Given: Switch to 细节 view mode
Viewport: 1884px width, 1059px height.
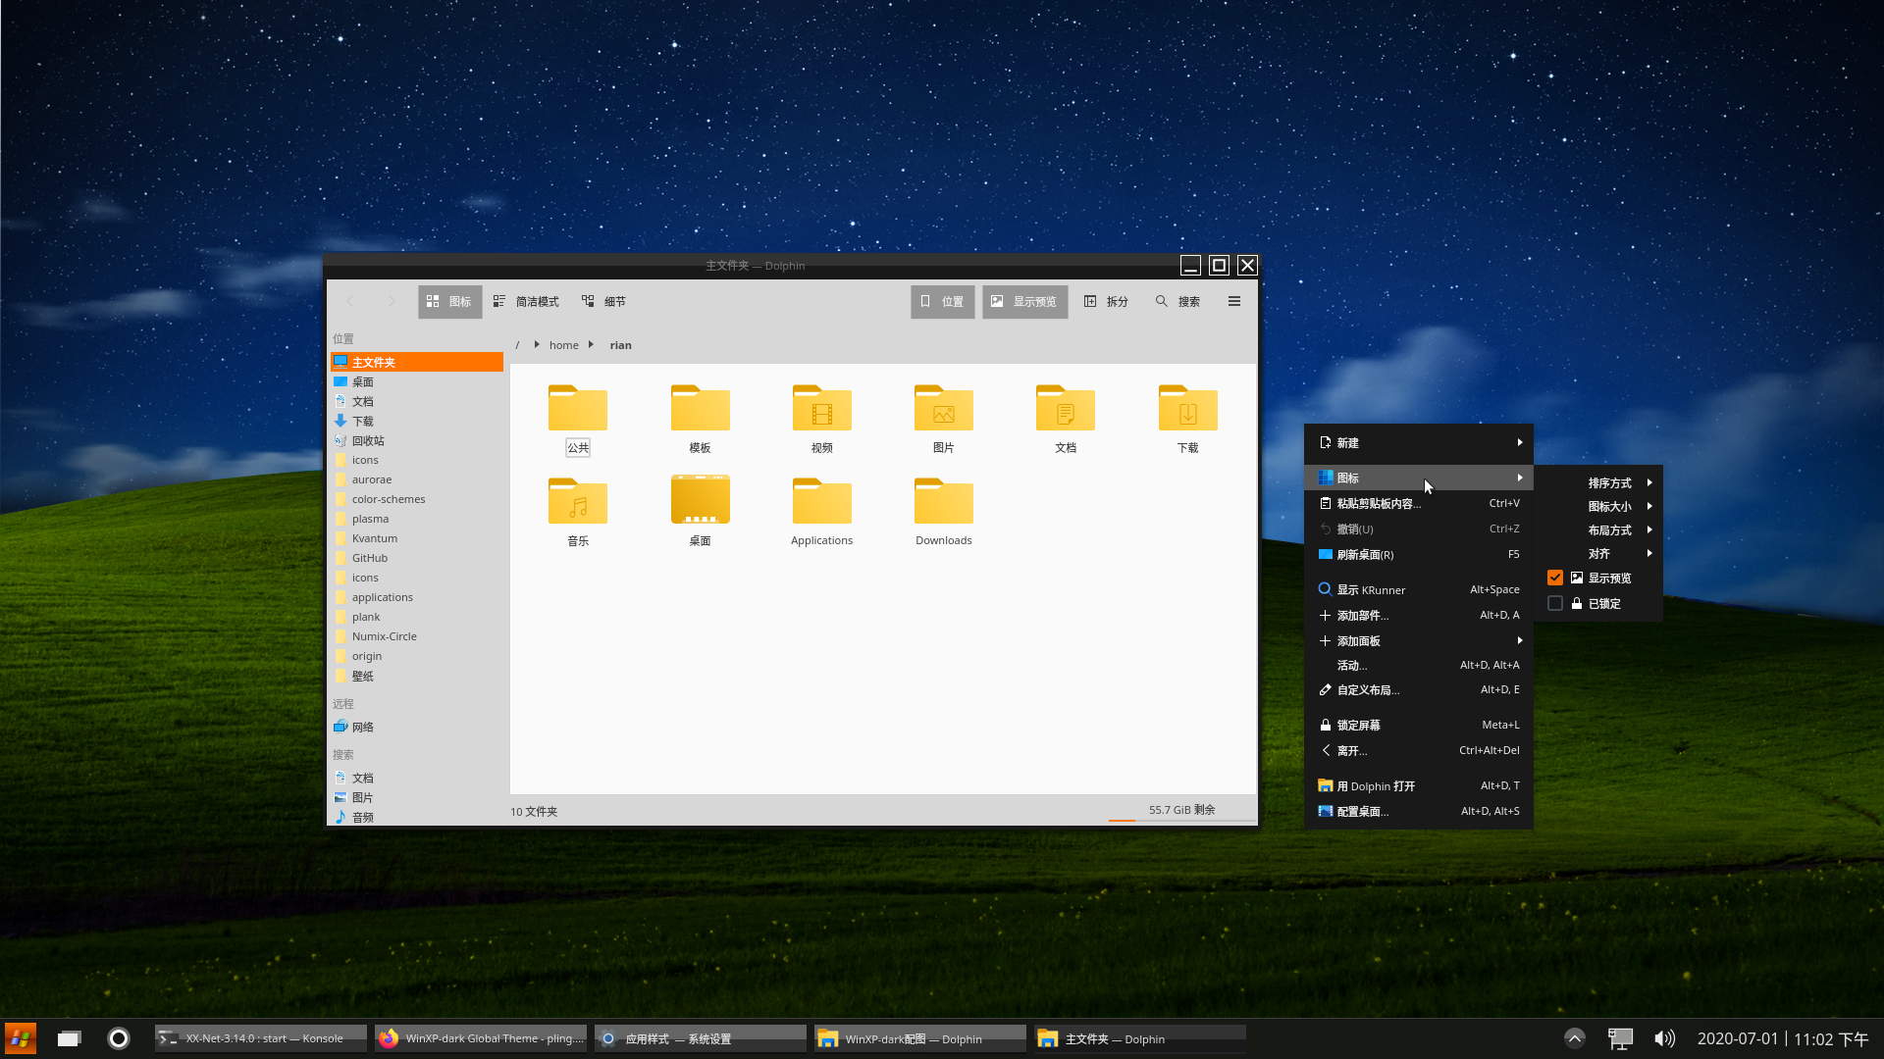Looking at the screenshot, I should pos(603,301).
